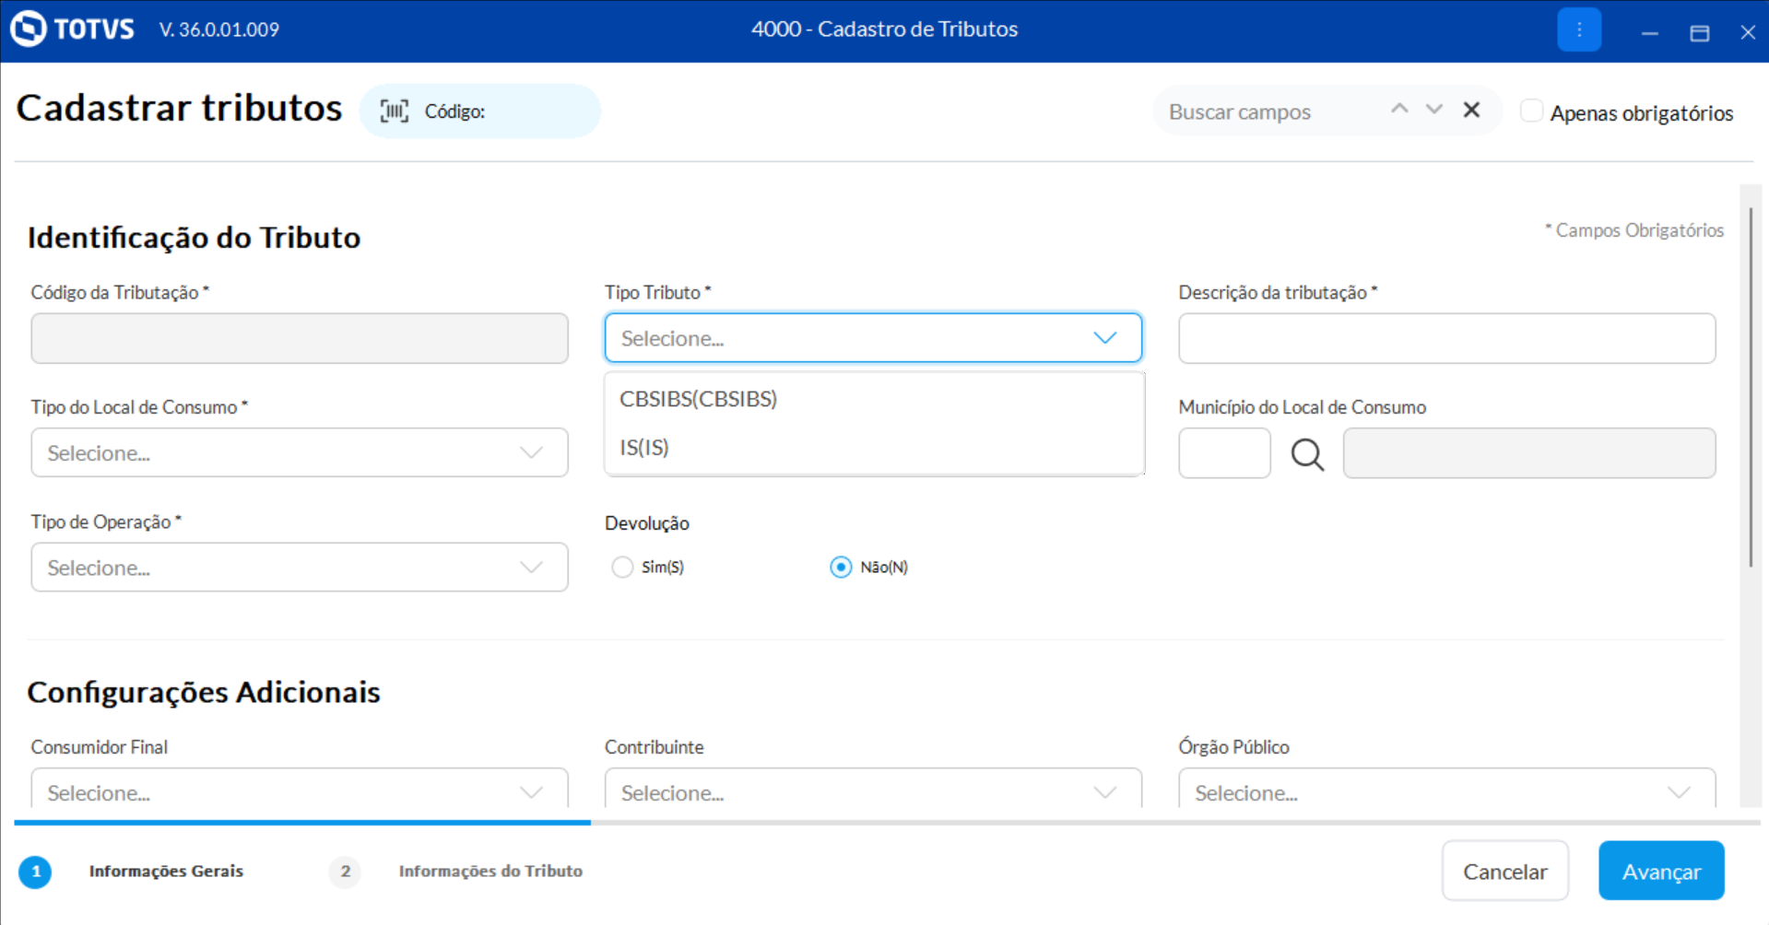Click the Município search magnifier icon
This screenshot has width=1769, height=925.
pyautogui.click(x=1306, y=454)
